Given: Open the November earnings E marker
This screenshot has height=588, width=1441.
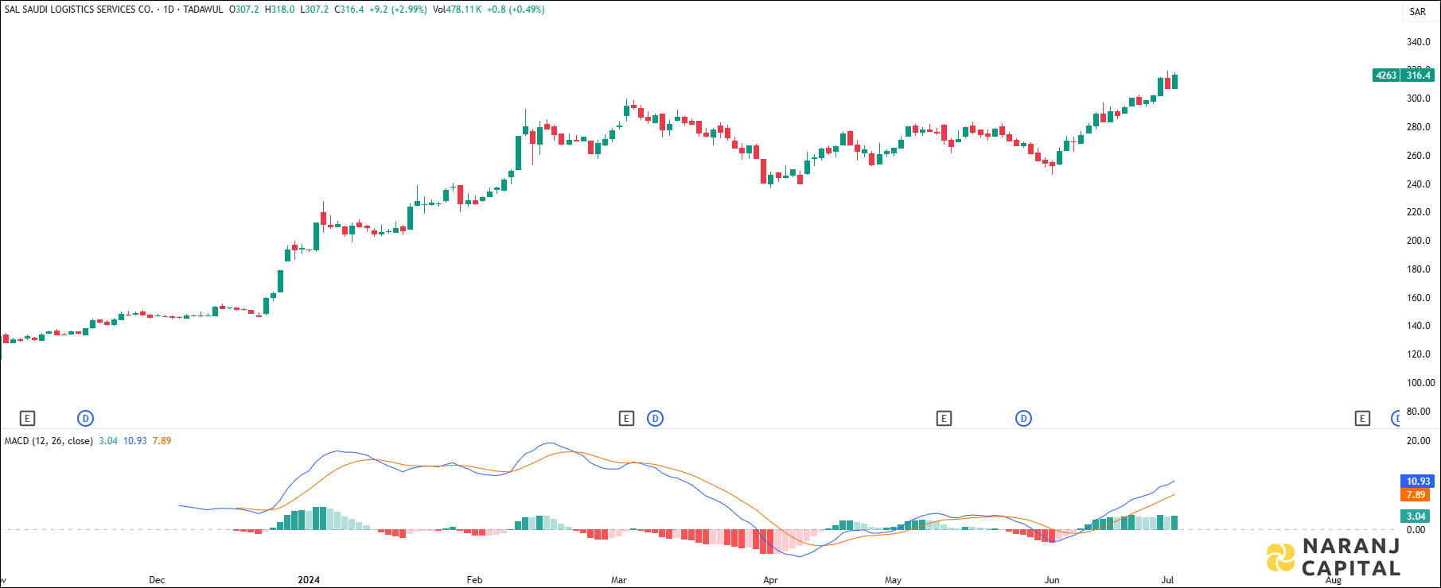Looking at the screenshot, I should tap(27, 418).
